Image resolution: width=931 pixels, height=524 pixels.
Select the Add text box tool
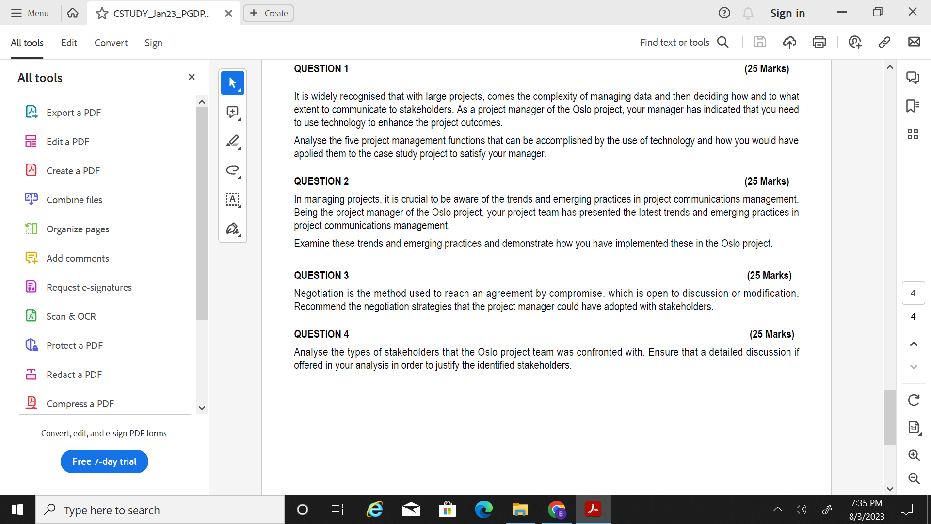[233, 200]
